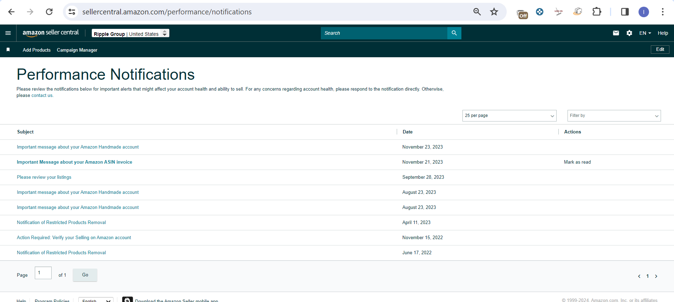Open Verify your Selling on Amazon account notice
Viewport: 674px width, 302px height.
click(x=74, y=238)
